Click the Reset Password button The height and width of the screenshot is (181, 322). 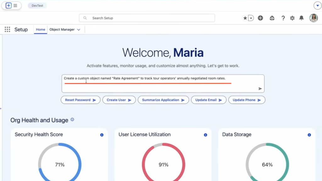(80, 100)
